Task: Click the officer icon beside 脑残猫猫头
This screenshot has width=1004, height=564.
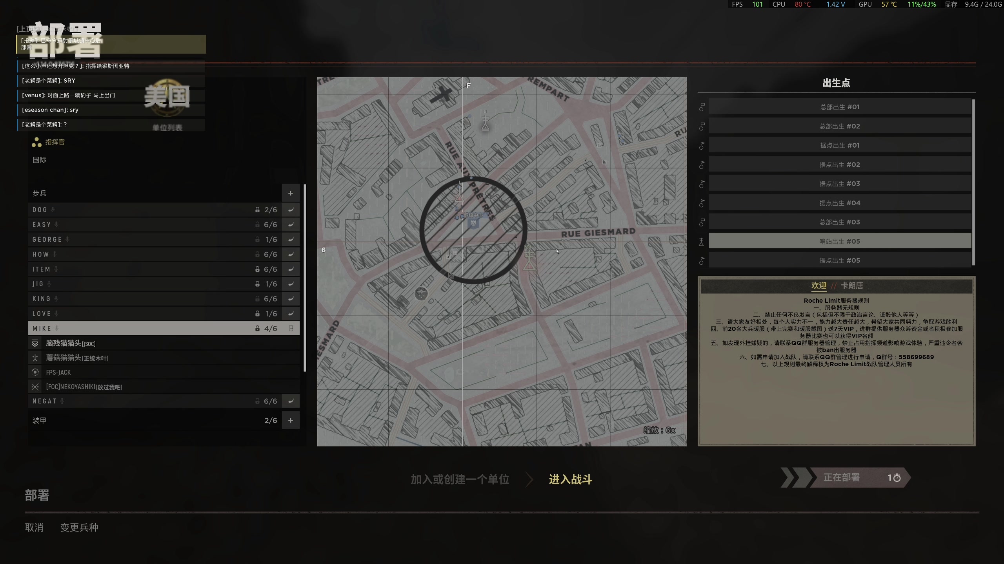Action: [x=35, y=343]
